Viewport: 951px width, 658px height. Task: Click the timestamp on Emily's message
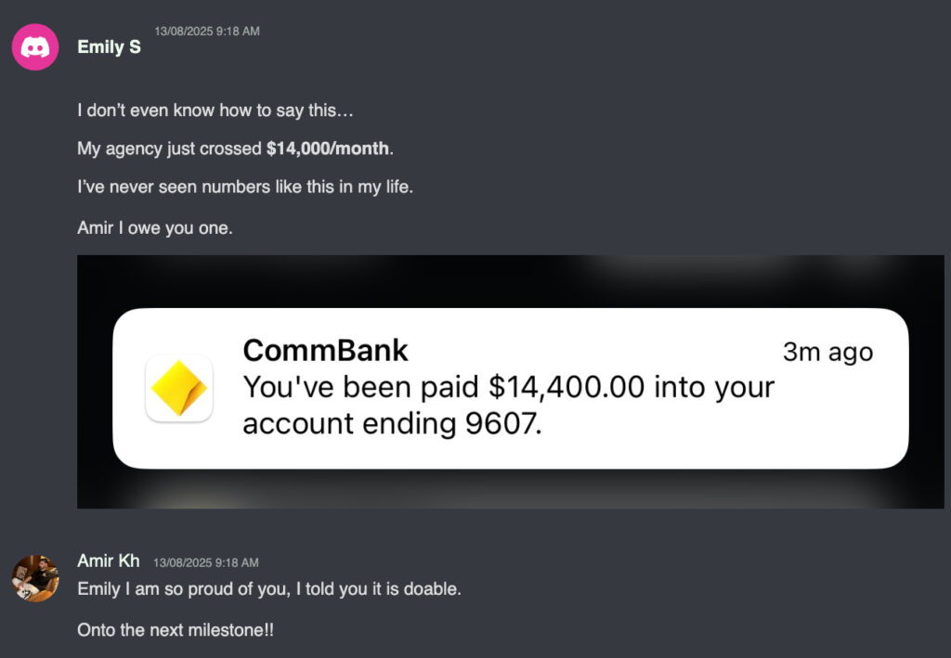click(x=207, y=32)
